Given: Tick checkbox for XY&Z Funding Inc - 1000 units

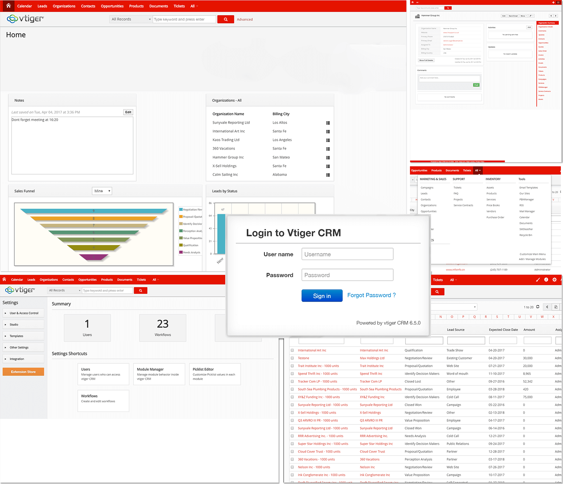Looking at the screenshot, I should click(292, 397).
